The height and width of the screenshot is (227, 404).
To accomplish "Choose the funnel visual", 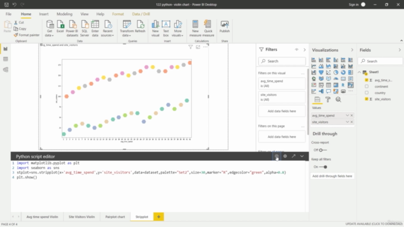I will tap(321, 73).
